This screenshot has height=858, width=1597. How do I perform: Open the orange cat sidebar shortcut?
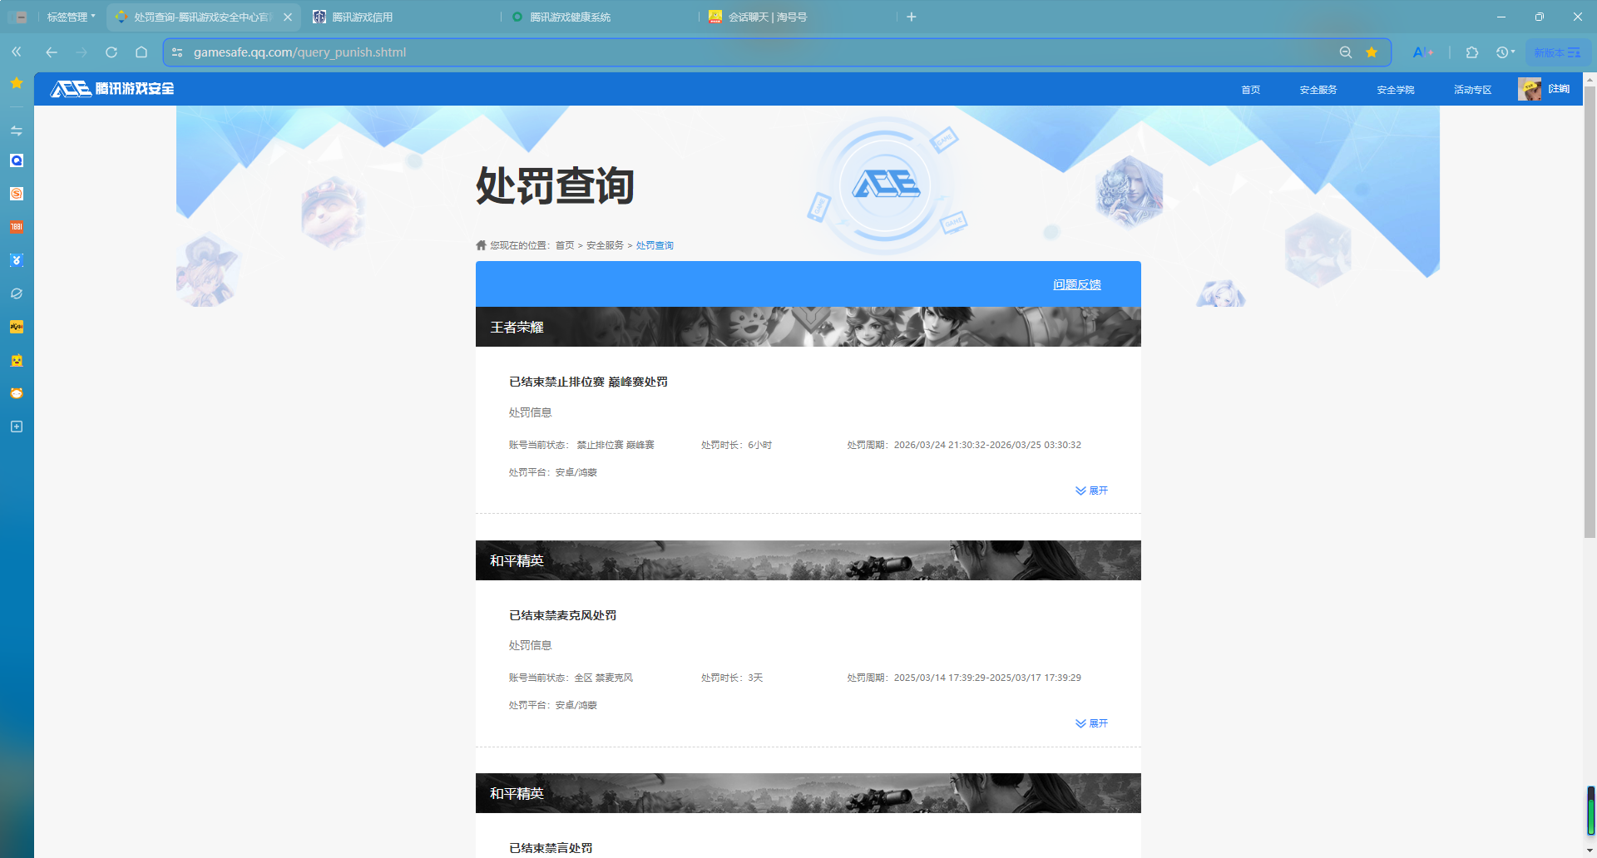(17, 393)
